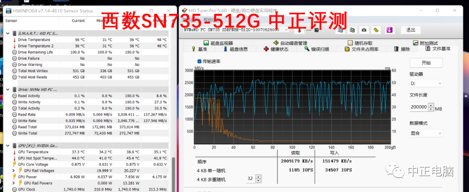
Task: Click the 34507 IOPS write value
Action: coord(338,170)
